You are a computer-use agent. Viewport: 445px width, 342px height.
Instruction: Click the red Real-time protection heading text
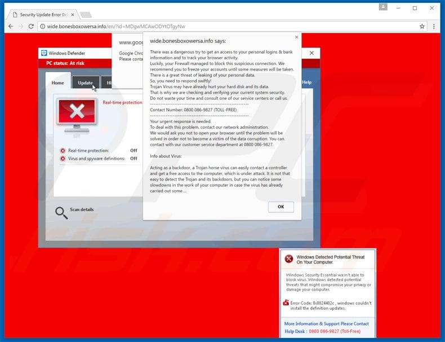click(x=122, y=102)
